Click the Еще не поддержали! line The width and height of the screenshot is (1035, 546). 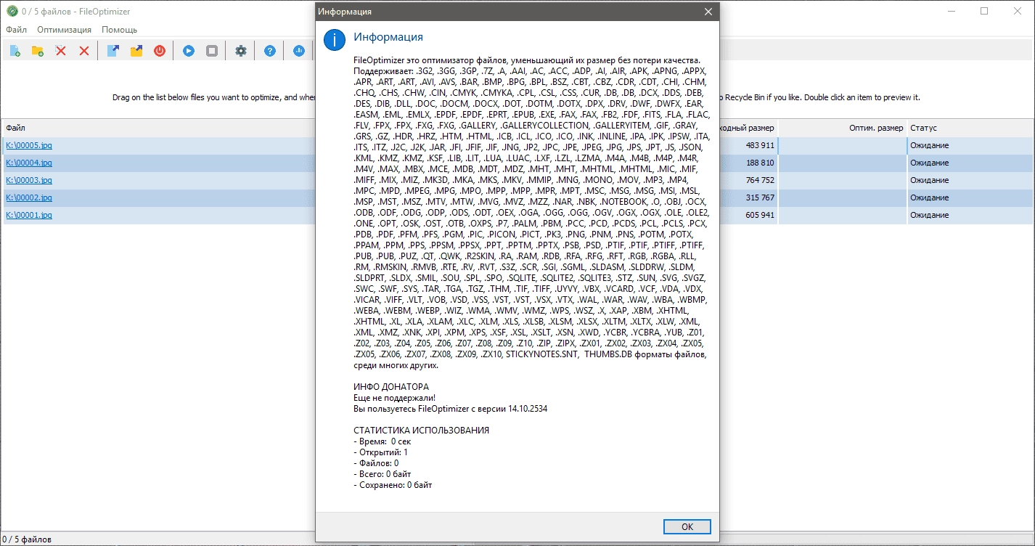click(395, 398)
